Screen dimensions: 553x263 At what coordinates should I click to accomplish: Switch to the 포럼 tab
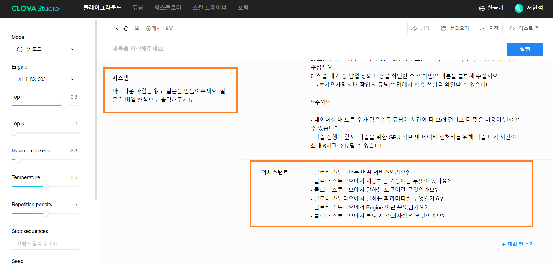[243, 8]
